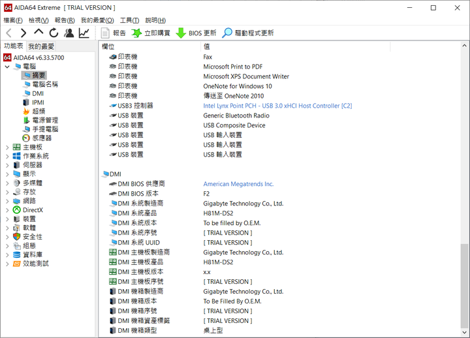Click the 多媒體 speaker icon
Image resolution: width=470 pixels, height=338 pixels.
tap(17, 183)
